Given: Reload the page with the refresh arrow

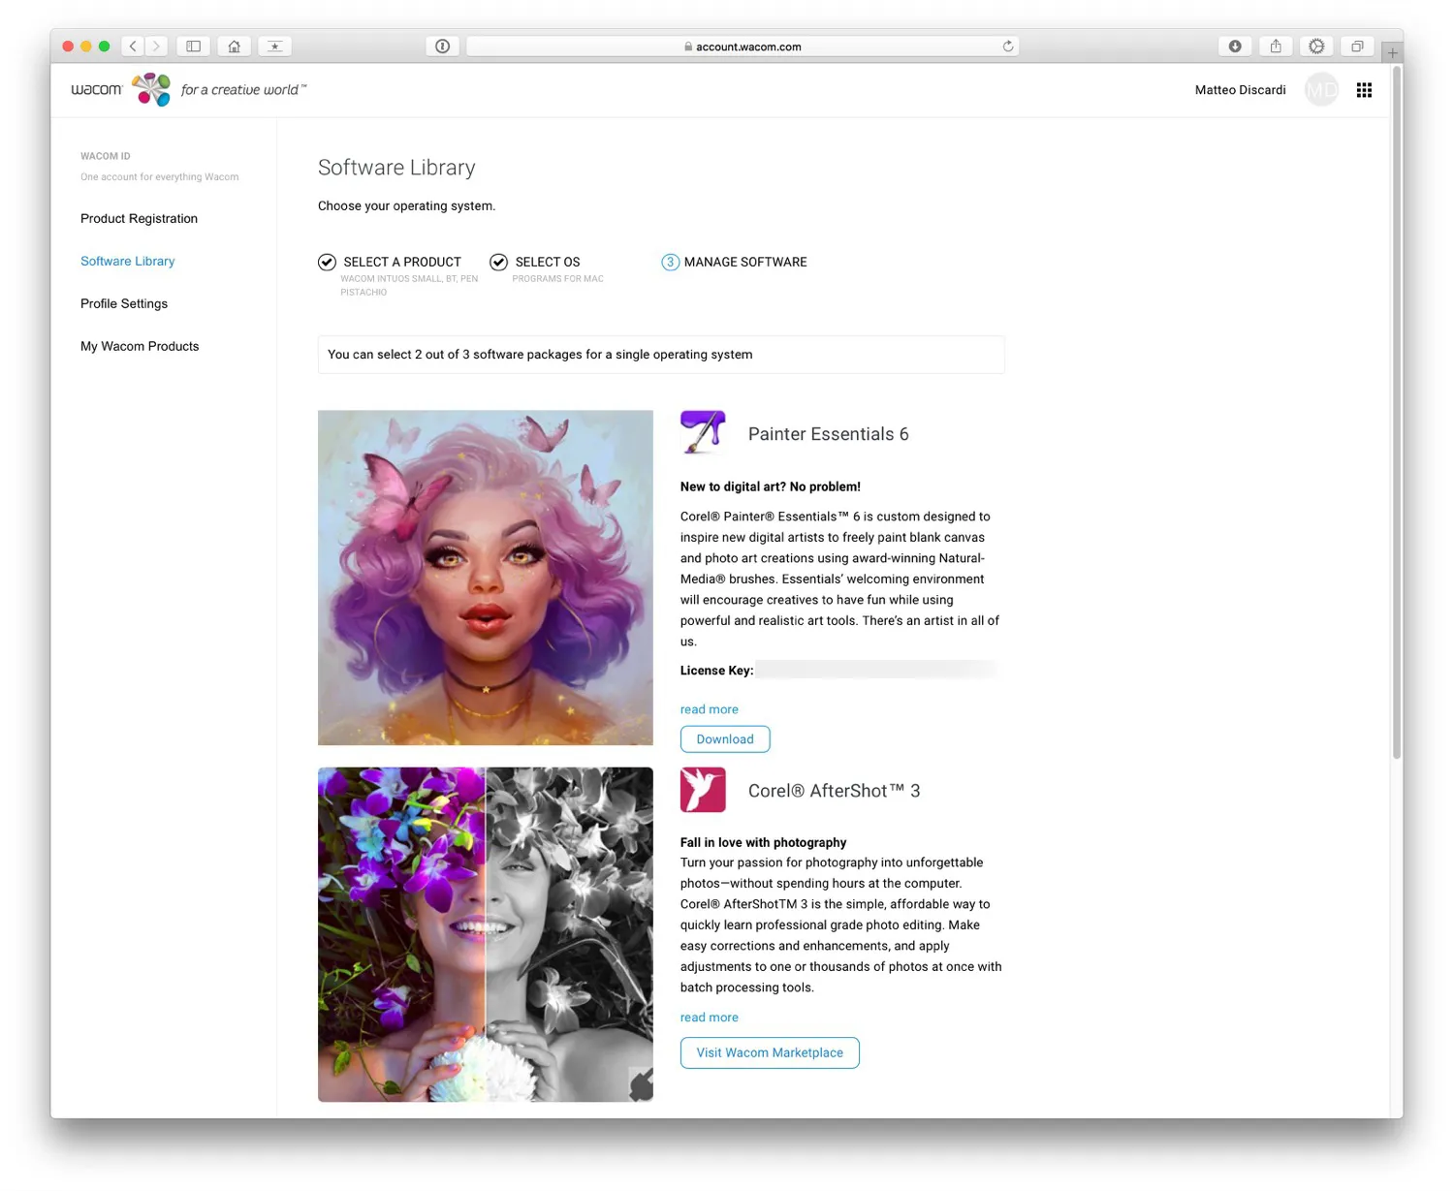Looking at the screenshot, I should [x=1008, y=46].
